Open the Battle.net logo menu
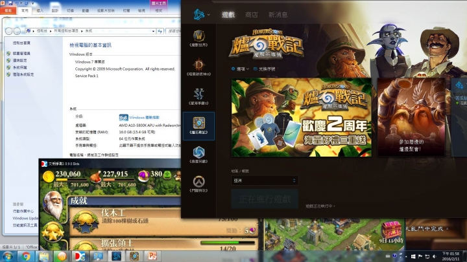Screen dimensions: 467x262 [201, 14]
